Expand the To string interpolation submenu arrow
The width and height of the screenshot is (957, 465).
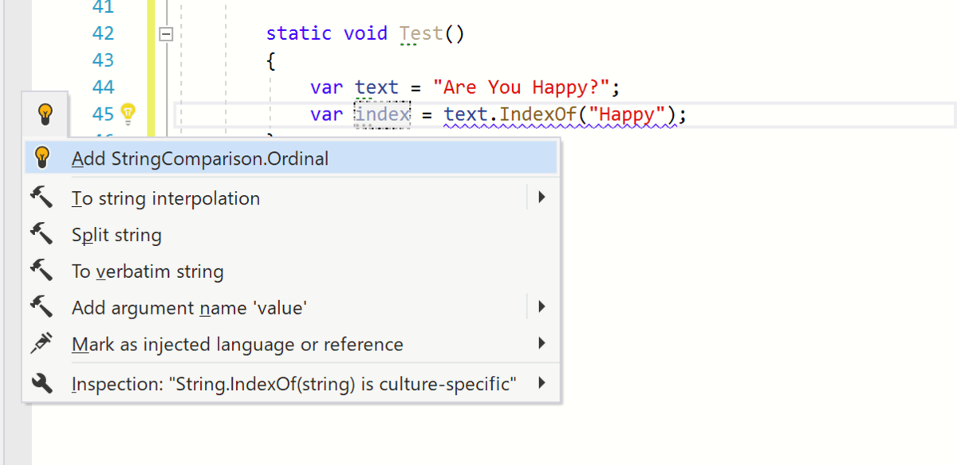click(542, 197)
